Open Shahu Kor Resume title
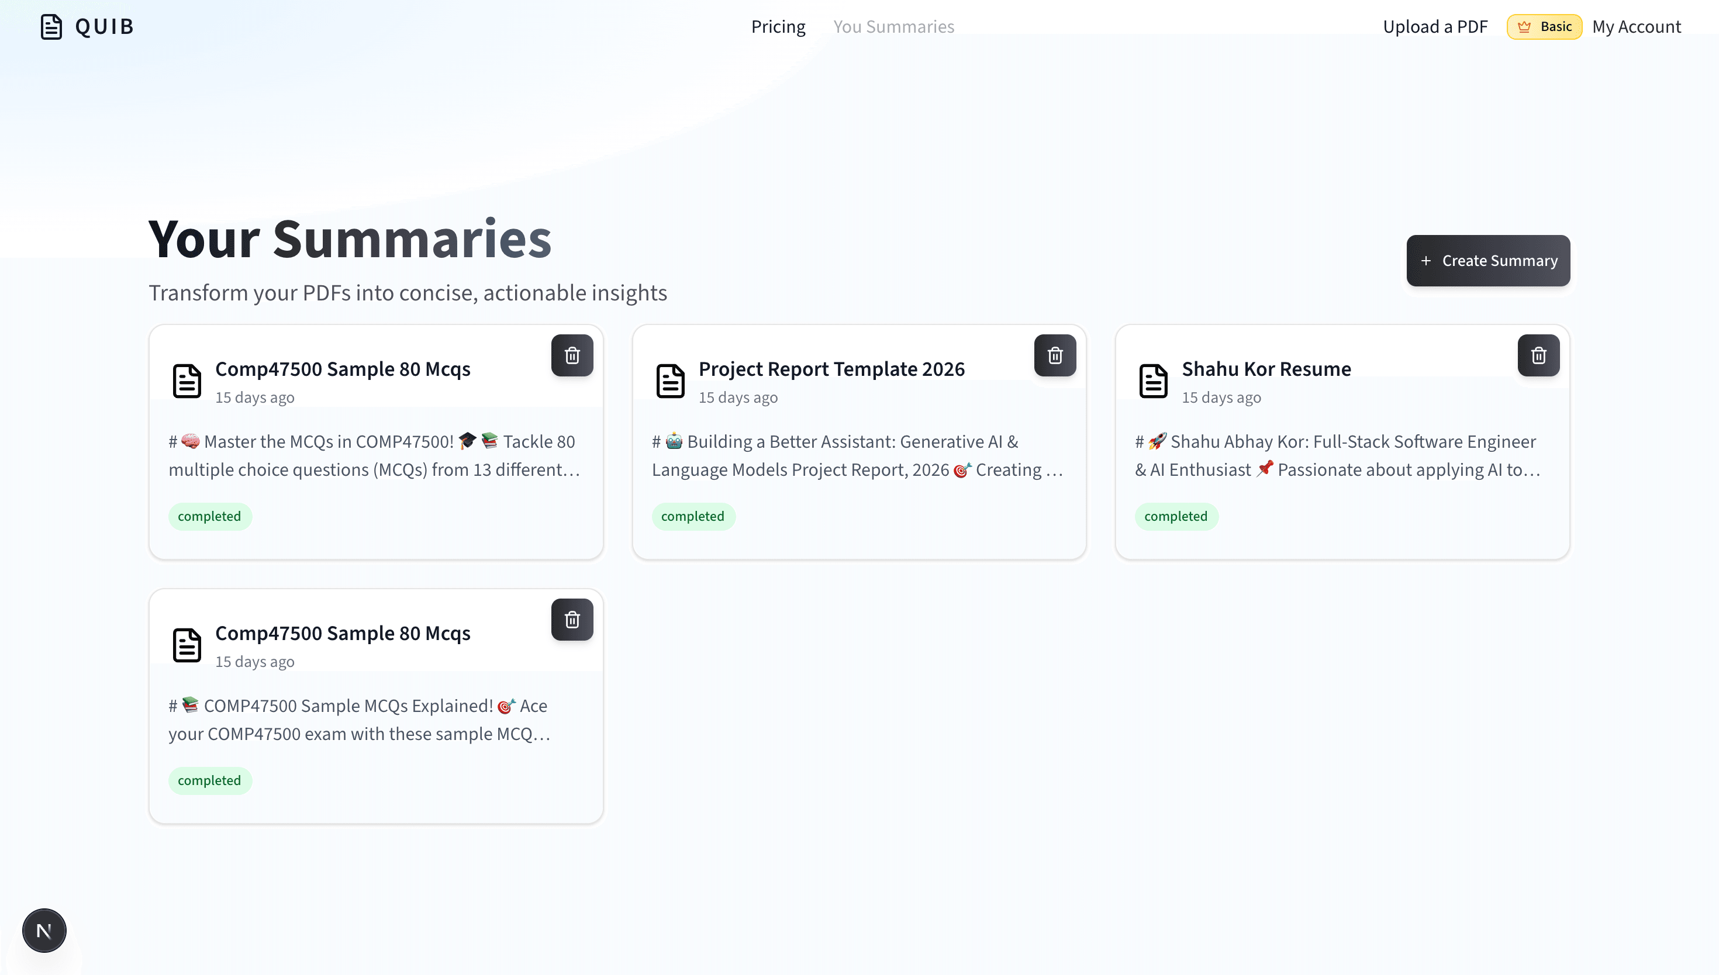The image size is (1719, 975). pos(1266,369)
